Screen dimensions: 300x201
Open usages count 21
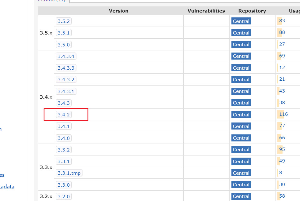(282, 79)
